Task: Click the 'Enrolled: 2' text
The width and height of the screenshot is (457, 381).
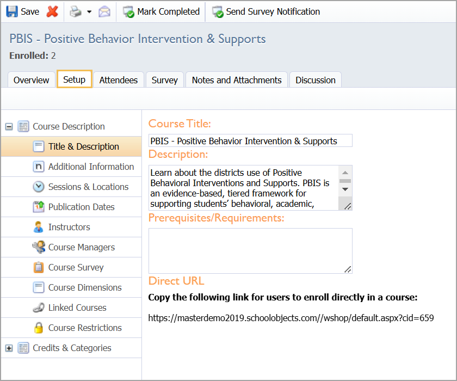Action: (32, 56)
